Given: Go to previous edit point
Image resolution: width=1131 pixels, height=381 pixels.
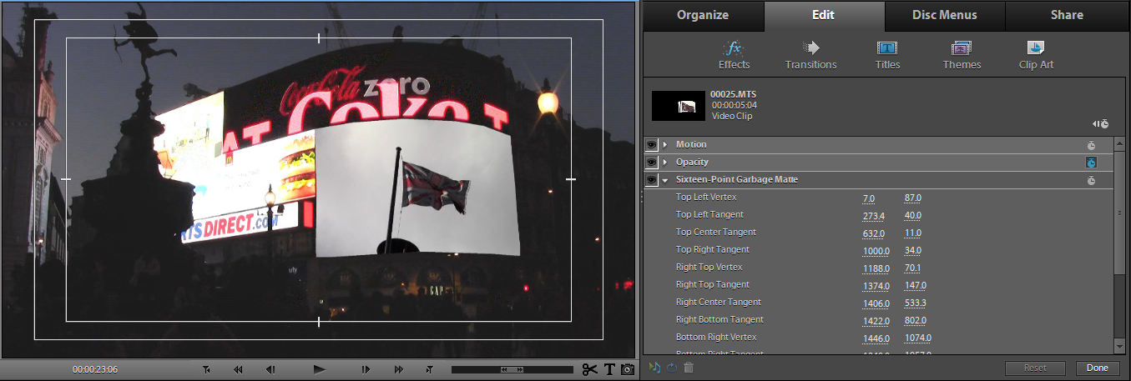Looking at the screenshot, I should 206,369.
